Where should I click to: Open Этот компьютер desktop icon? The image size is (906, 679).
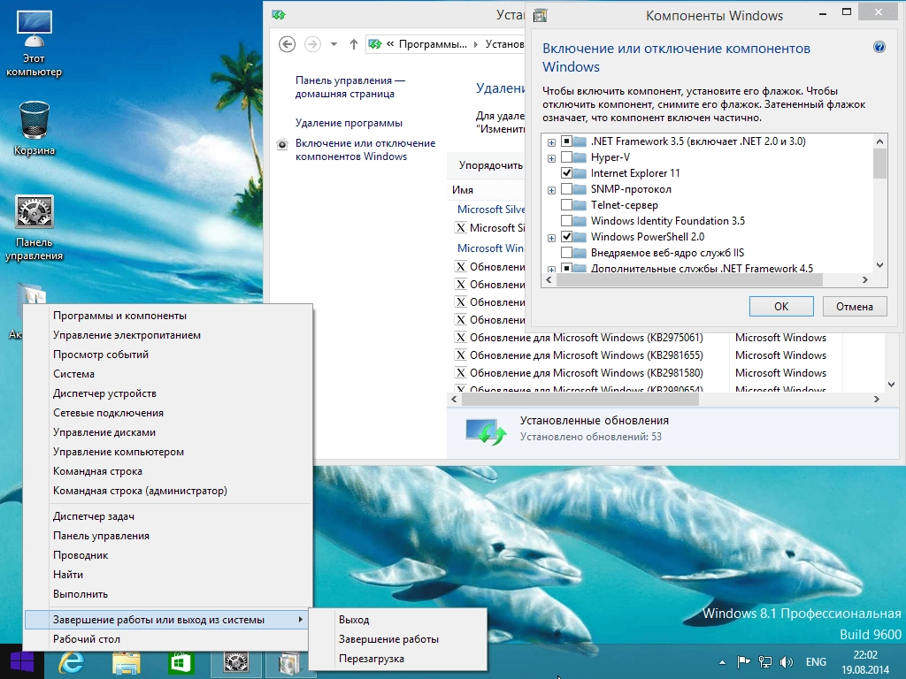(x=35, y=44)
